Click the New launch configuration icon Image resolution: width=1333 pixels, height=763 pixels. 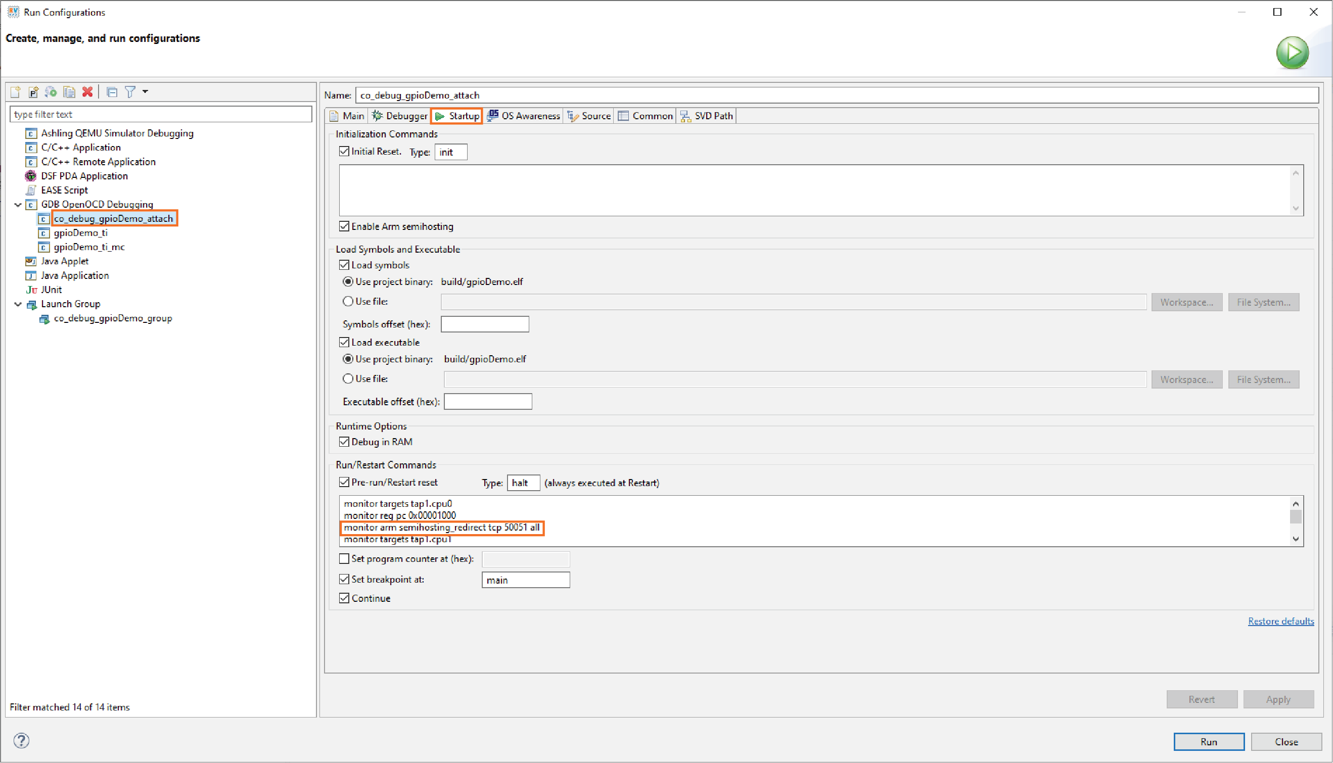(x=15, y=91)
